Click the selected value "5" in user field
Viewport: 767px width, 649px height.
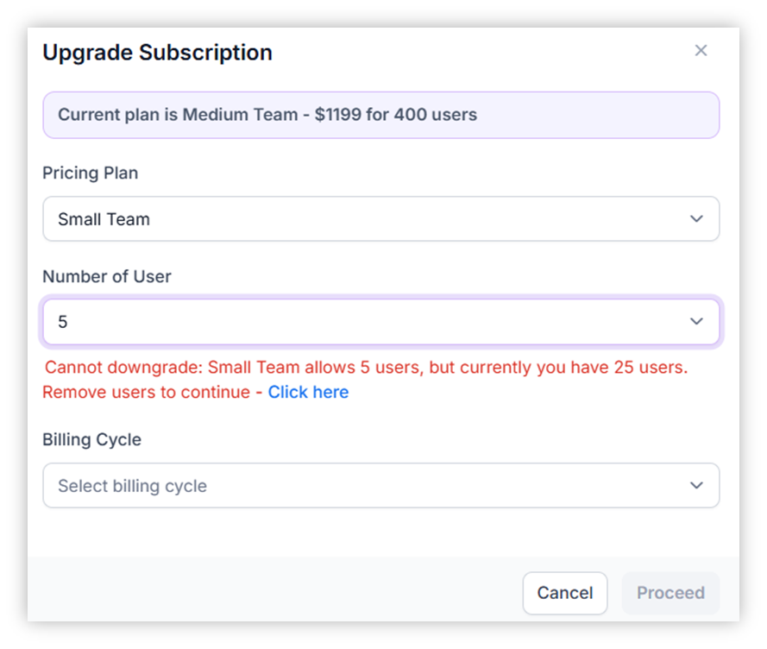[63, 322]
